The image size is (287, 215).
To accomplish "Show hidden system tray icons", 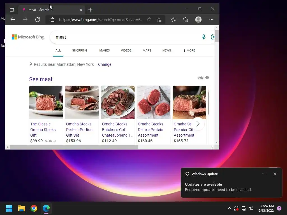I will pyautogui.click(x=229, y=208).
